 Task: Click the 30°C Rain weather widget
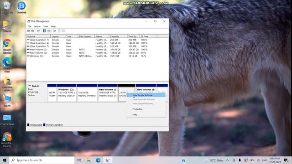tap(214, 160)
